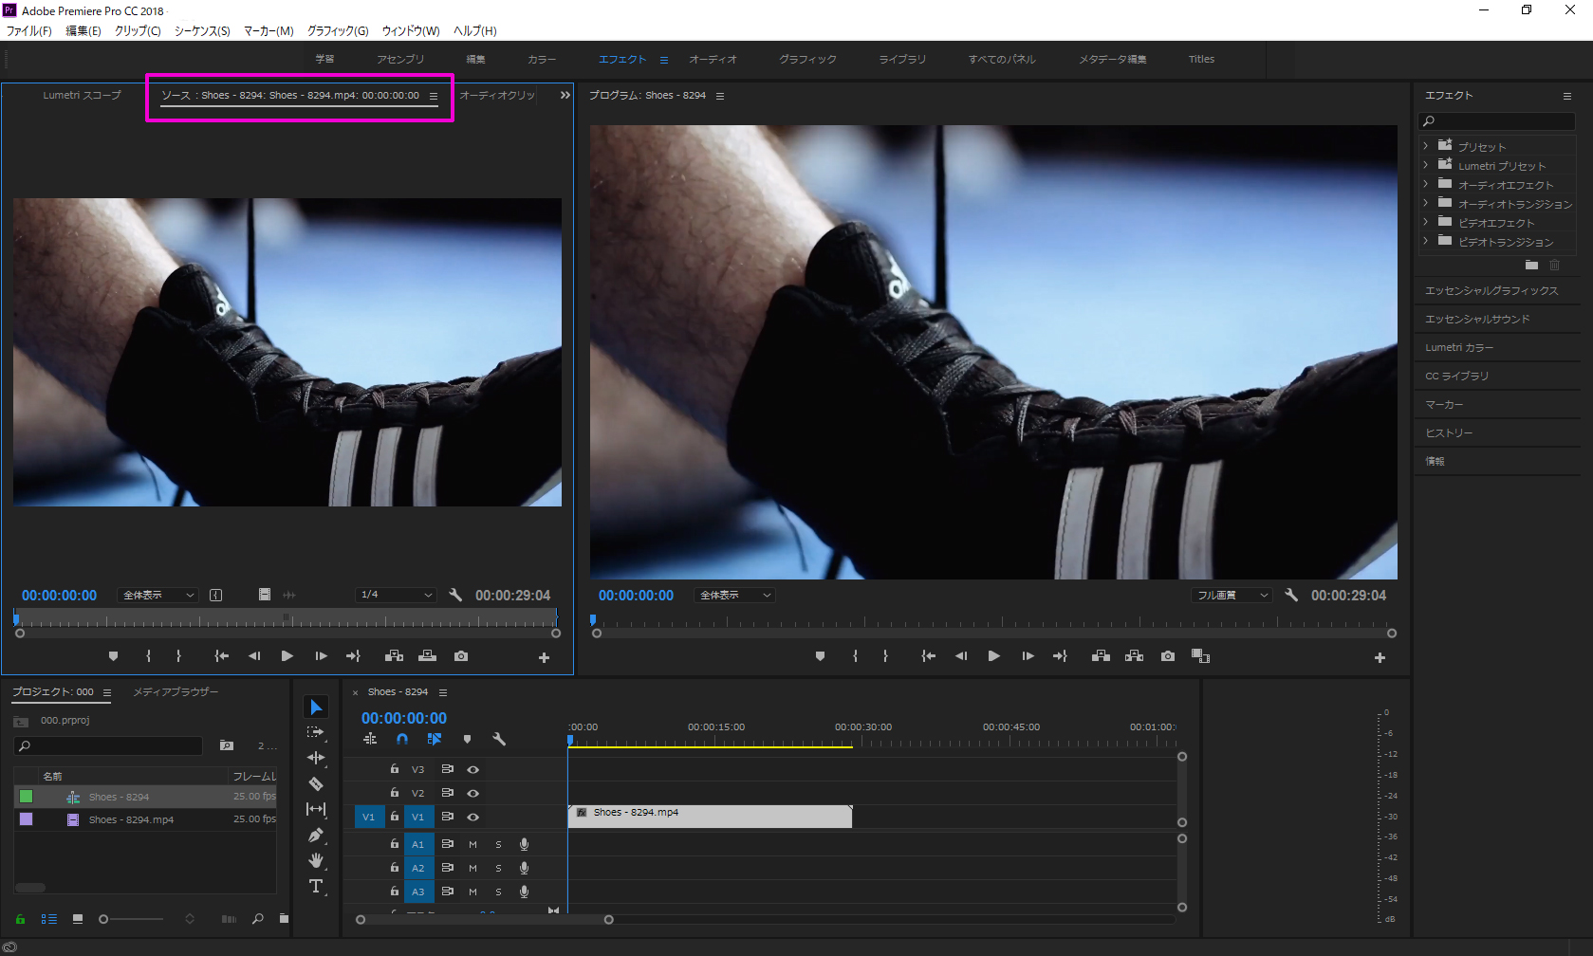The height and width of the screenshot is (956, 1593).
Task: Open メディアブラウザー tab
Action: point(176,692)
